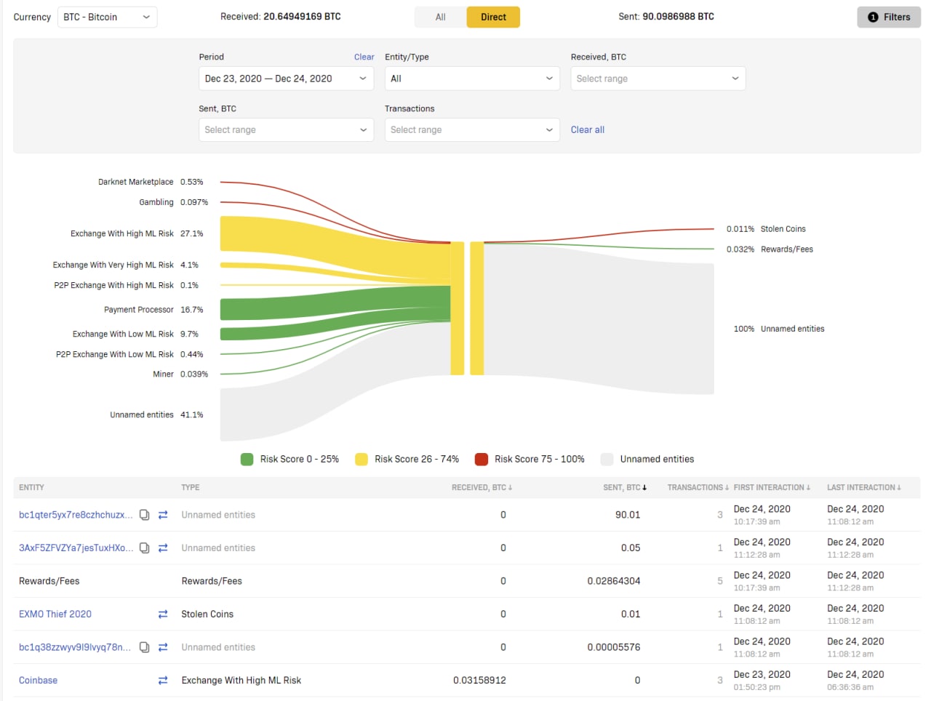Sort table by Transactions column header
931x701 pixels.
point(697,488)
